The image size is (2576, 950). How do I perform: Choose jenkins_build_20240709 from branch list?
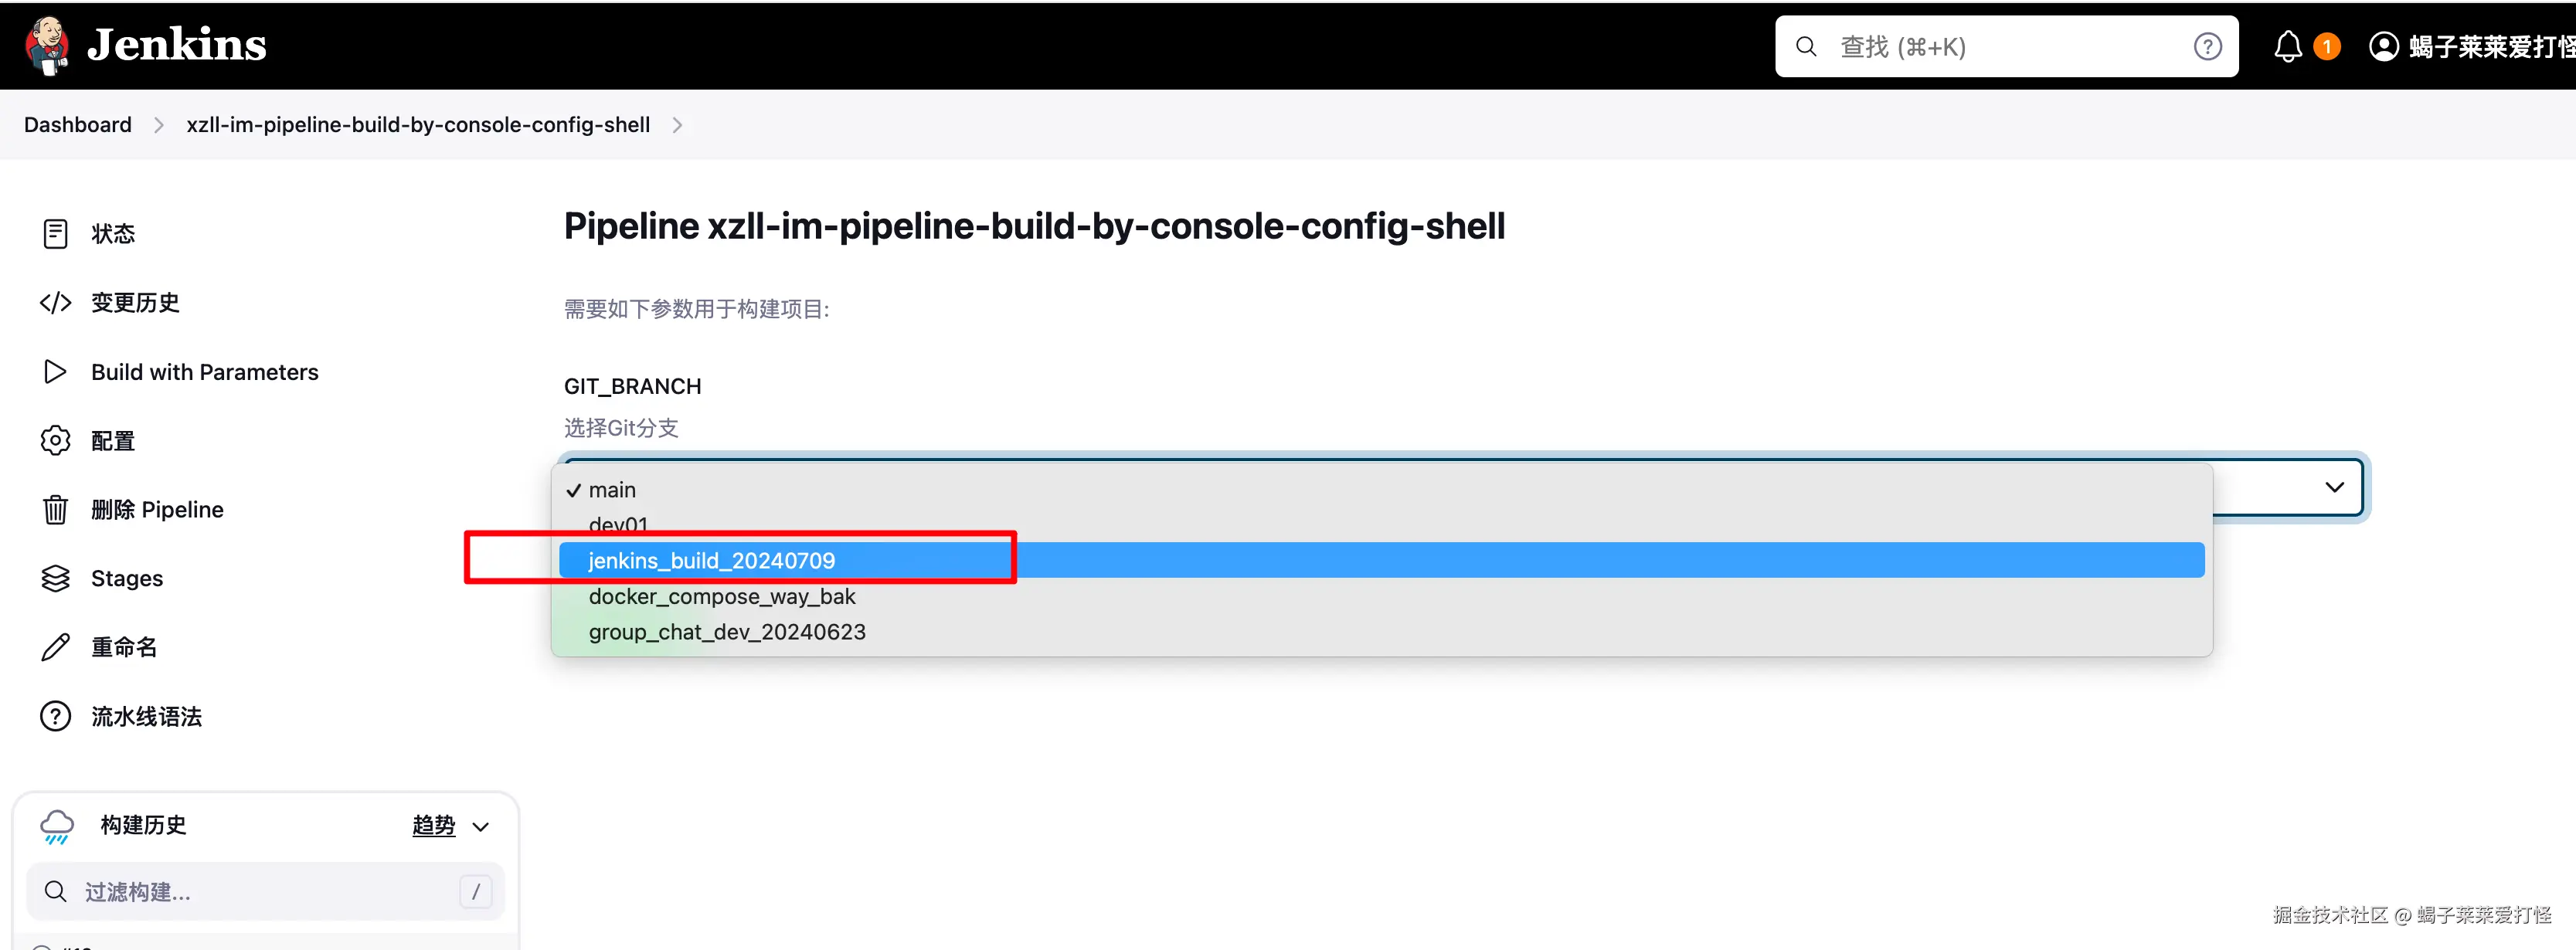pyautogui.click(x=711, y=561)
